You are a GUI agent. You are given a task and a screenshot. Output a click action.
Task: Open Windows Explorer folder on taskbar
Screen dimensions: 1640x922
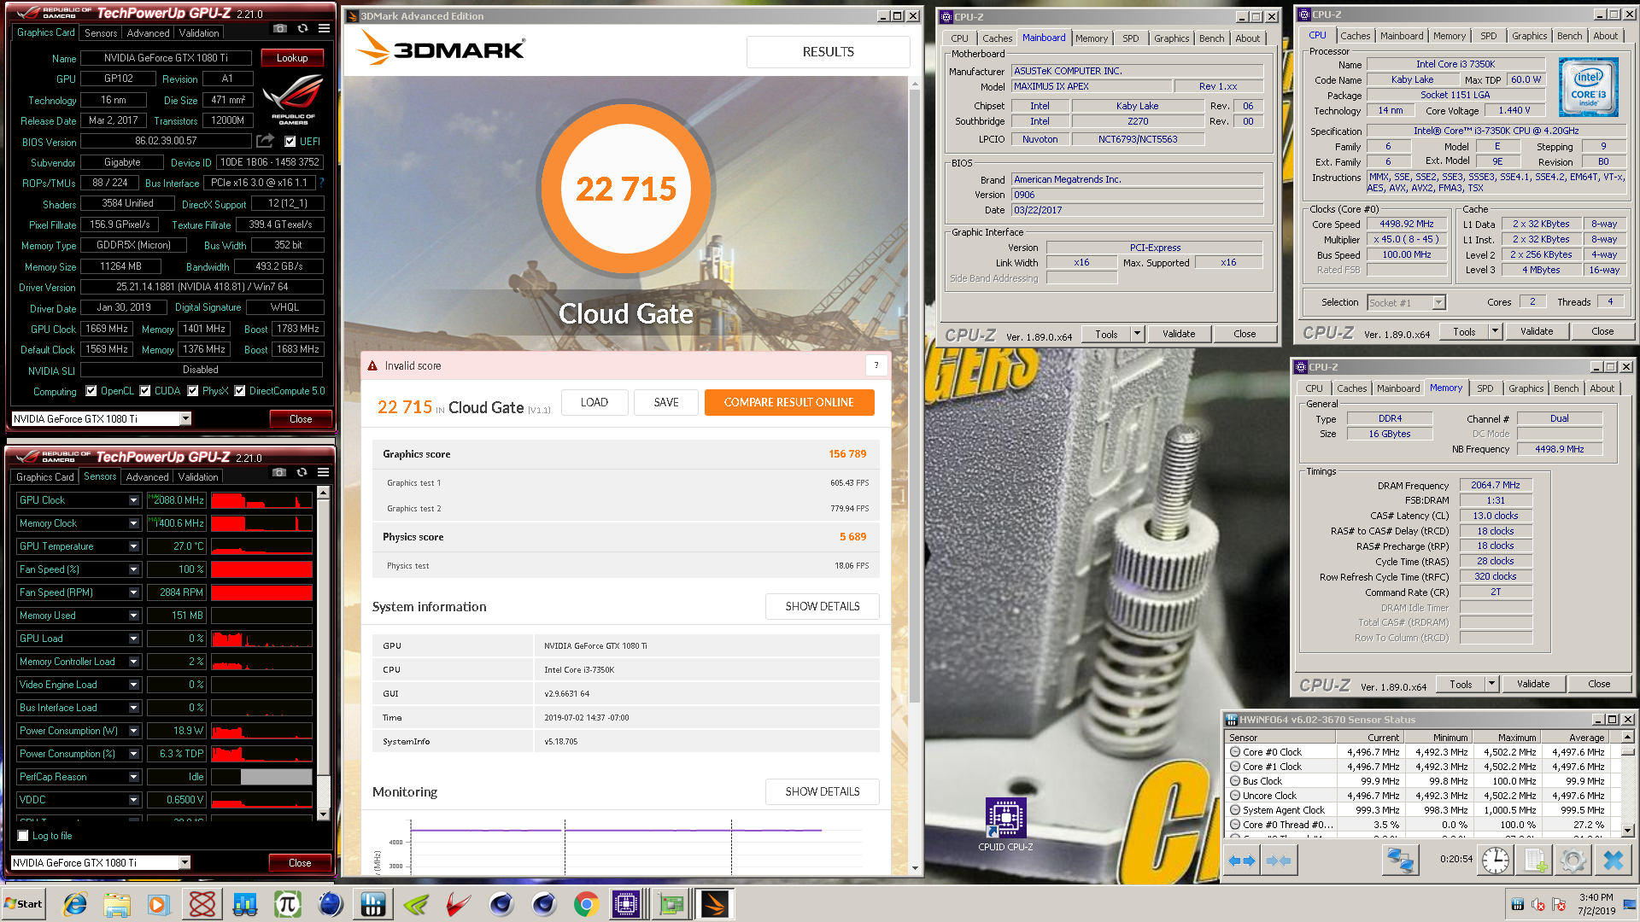coord(117,904)
